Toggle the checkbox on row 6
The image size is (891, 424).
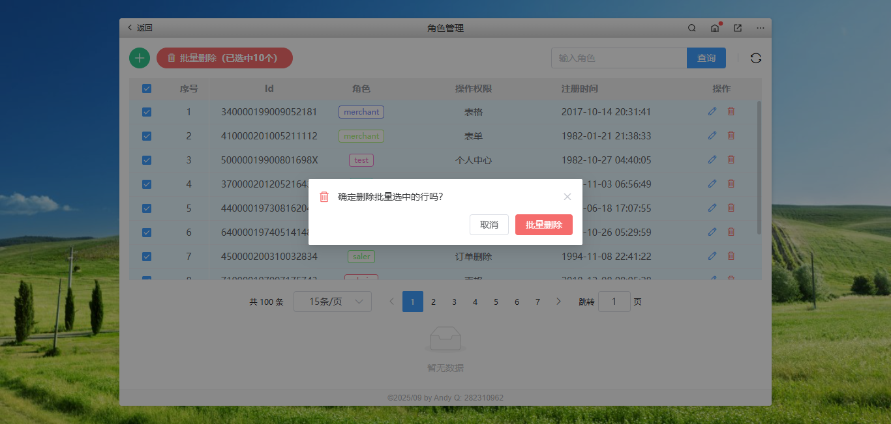(x=146, y=232)
